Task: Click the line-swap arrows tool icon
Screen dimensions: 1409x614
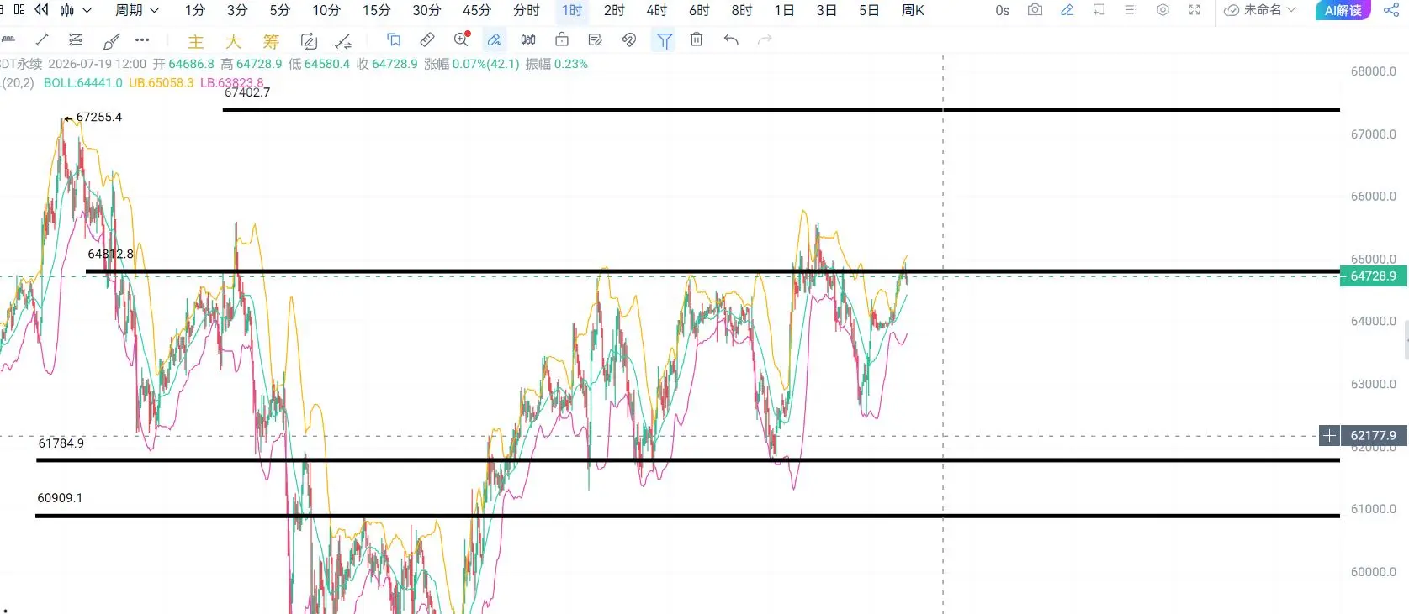Action: [x=343, y=41]
